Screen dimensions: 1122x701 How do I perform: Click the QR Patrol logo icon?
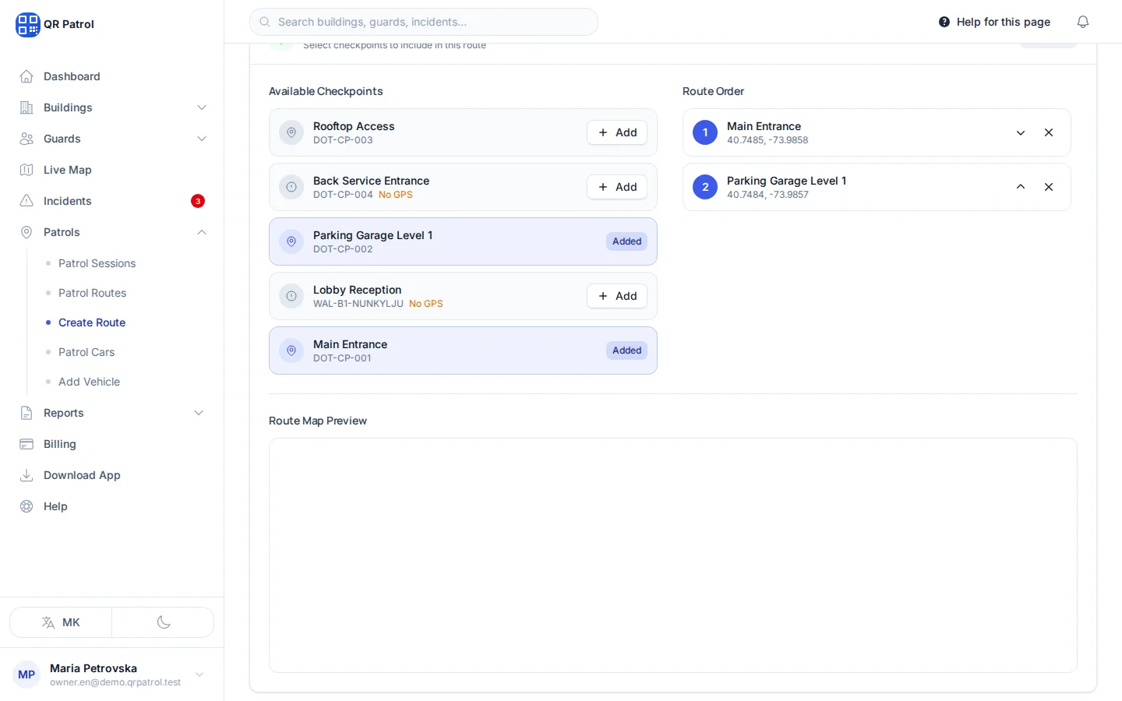click(27, 24)
